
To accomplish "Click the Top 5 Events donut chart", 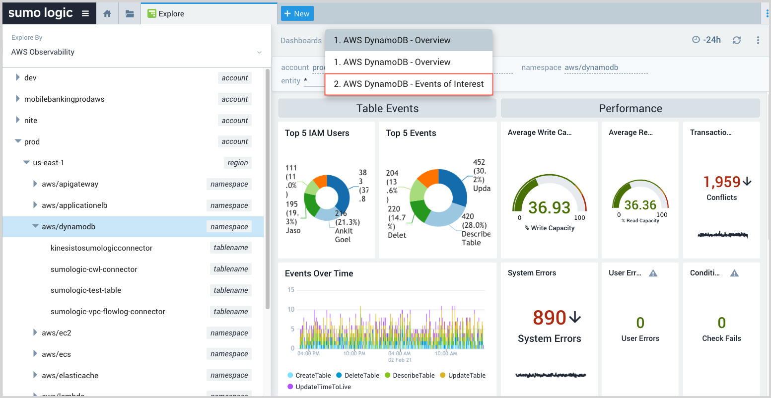I will [x=438, y=198].
